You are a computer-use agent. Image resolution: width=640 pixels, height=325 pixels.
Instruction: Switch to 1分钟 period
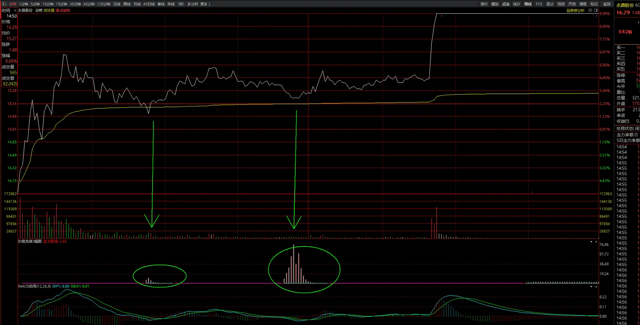(23, 4)
